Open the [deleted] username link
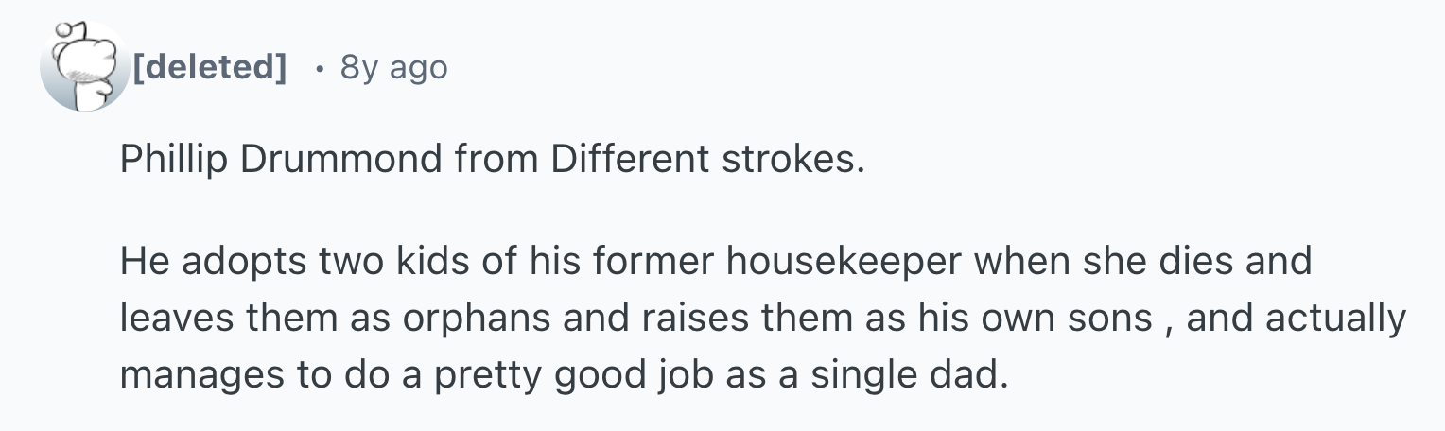This screenshot has width=1445, height=431. 210,67
